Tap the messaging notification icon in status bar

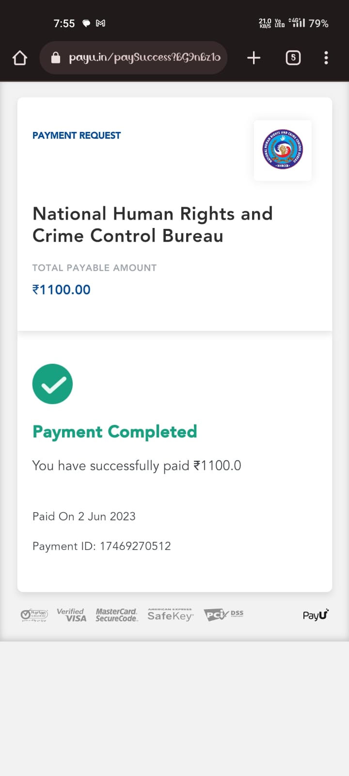tap(86, 23)
